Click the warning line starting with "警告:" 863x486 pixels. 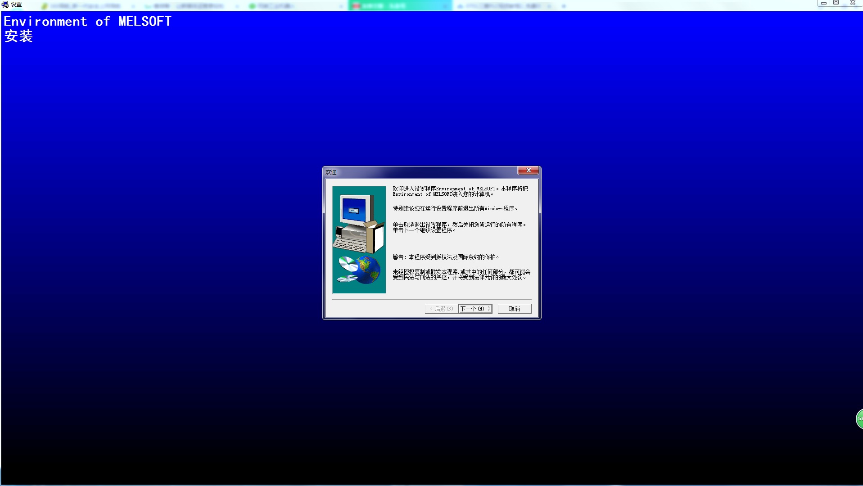click(446, 257)
